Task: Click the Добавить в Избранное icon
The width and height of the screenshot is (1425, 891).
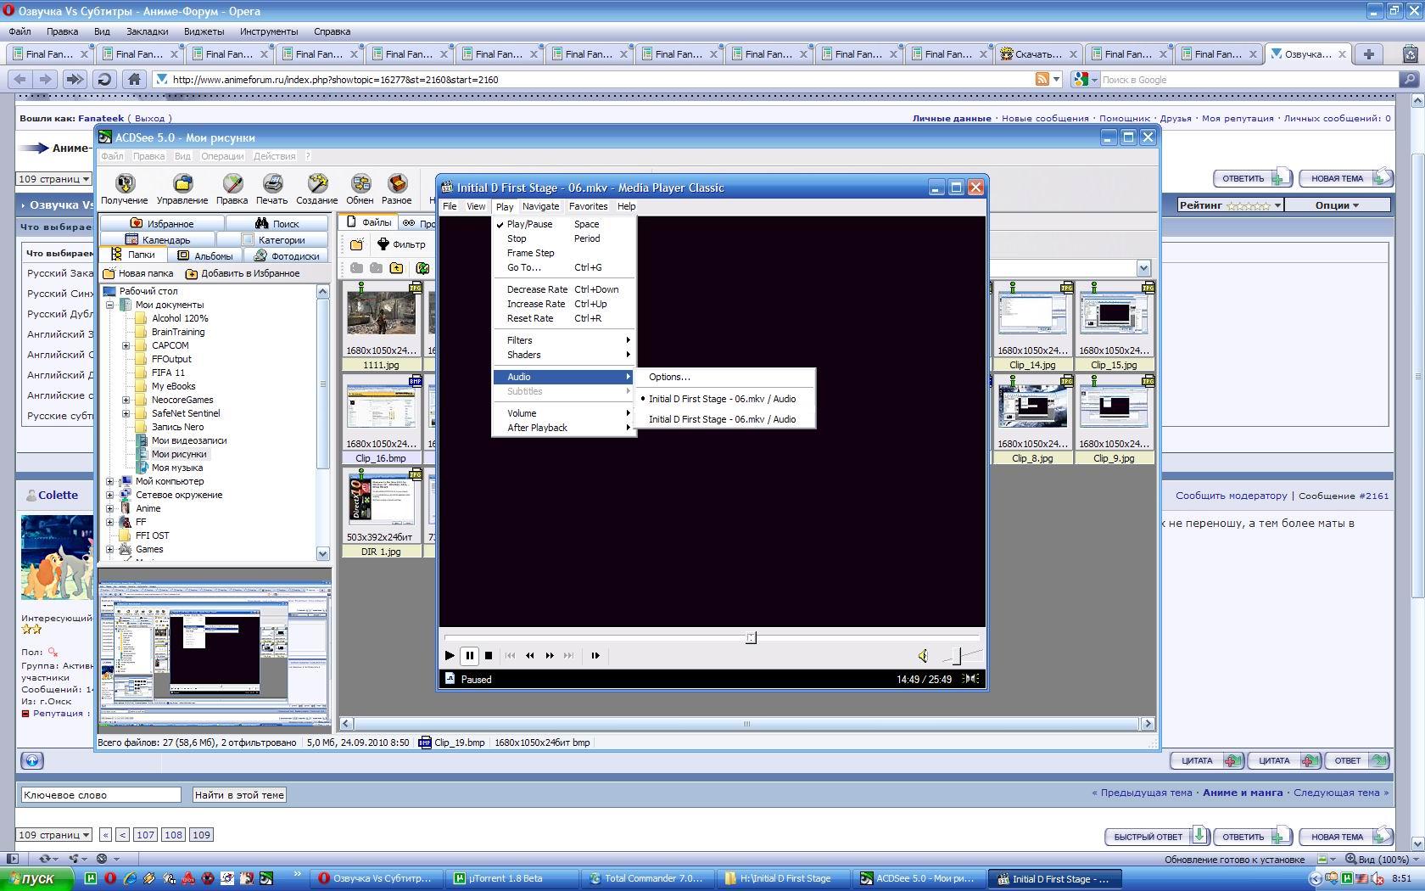Action: click(192, 273)
